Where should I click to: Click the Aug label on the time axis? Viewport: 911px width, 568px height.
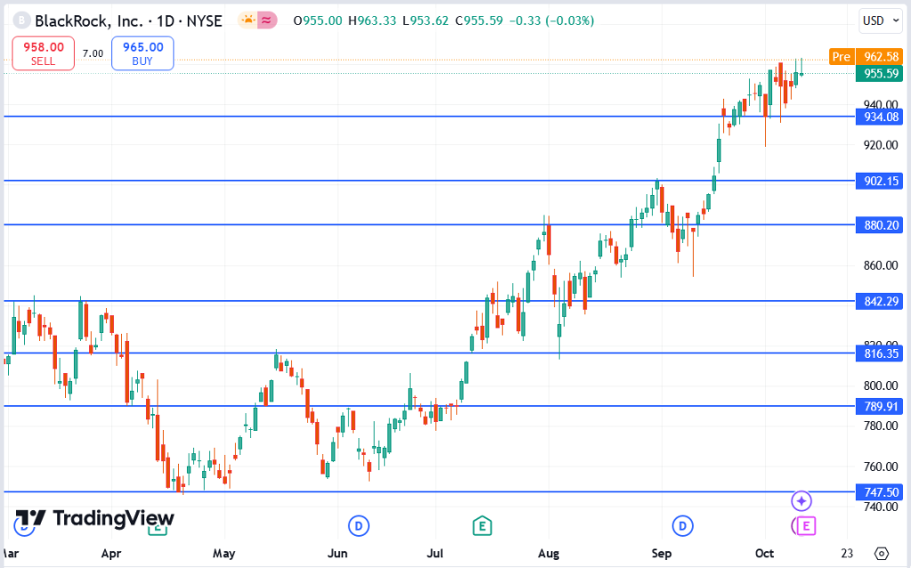pyautogui.click(x=548, y=553)
